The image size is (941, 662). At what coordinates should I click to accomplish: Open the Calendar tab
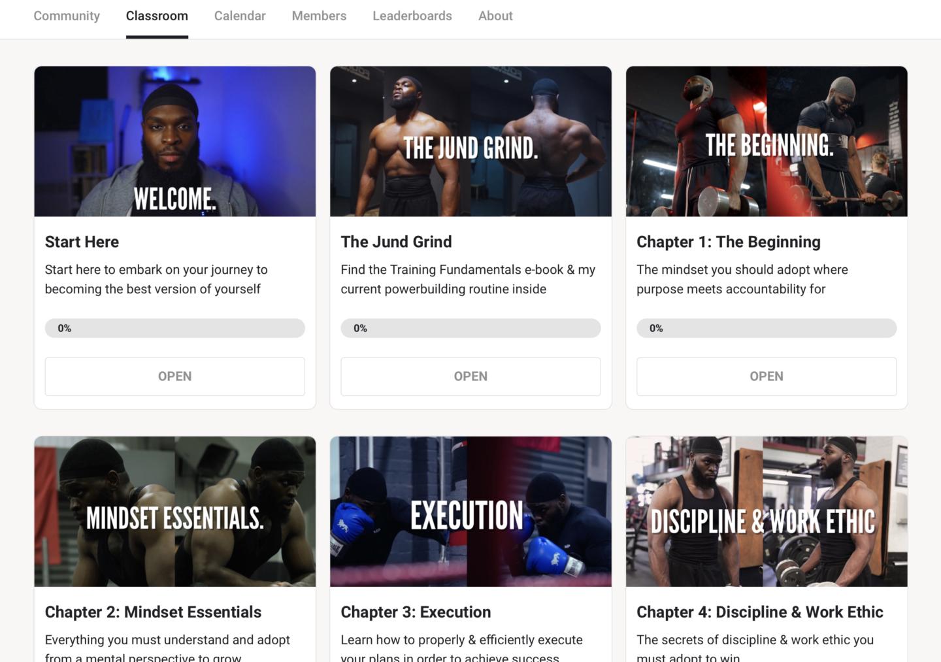(240, 16)
